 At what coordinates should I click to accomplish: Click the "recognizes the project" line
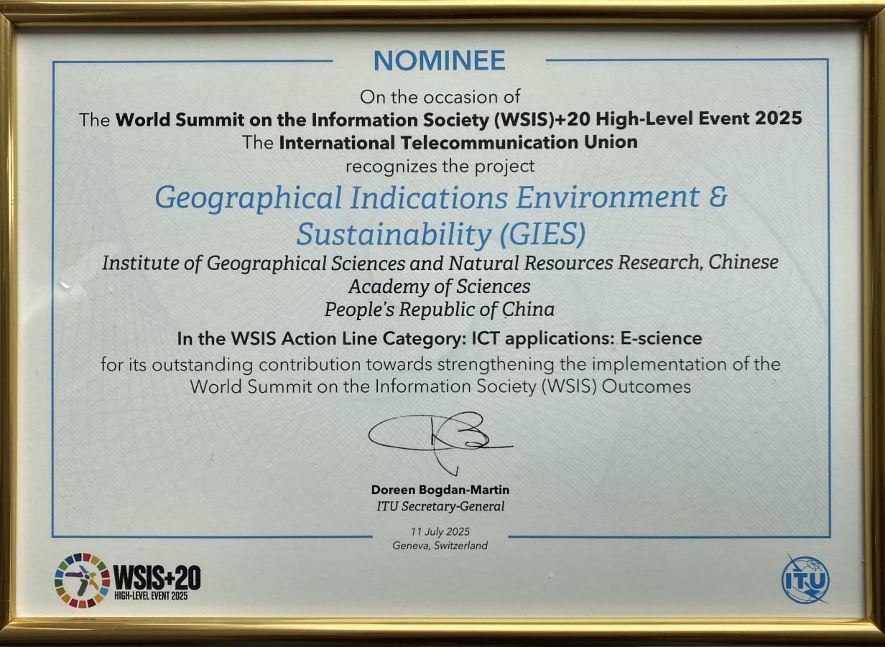click(440, 167)
